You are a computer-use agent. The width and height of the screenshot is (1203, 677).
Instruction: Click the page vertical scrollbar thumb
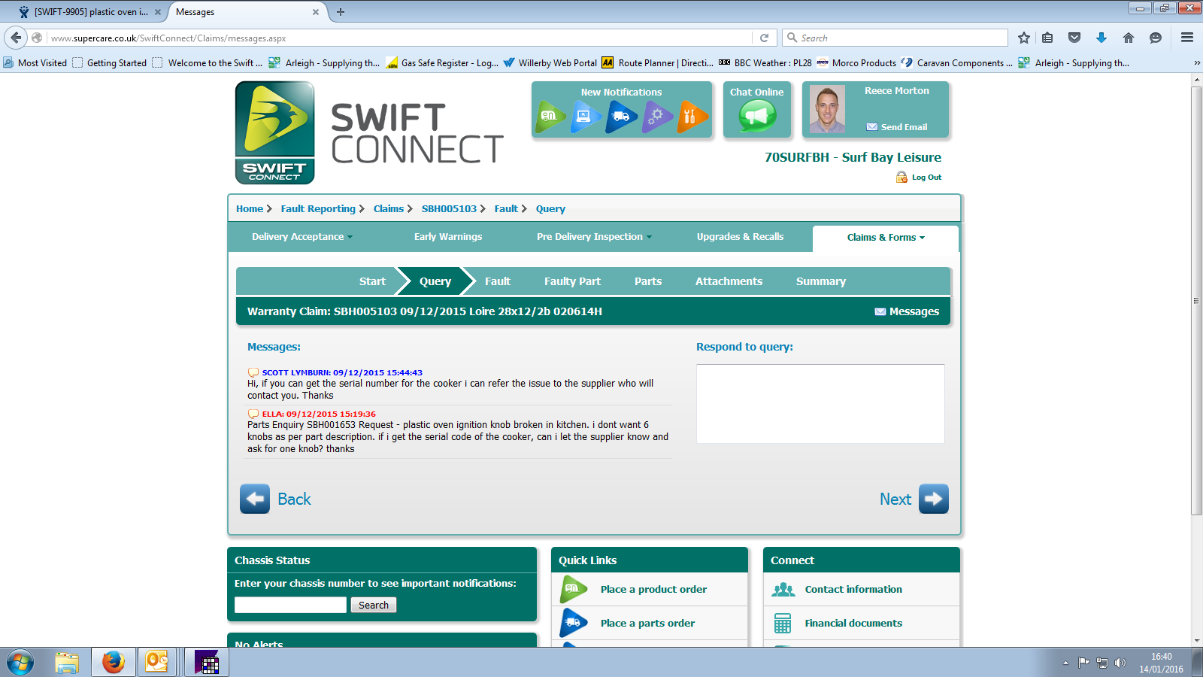tap(1196, 301)
